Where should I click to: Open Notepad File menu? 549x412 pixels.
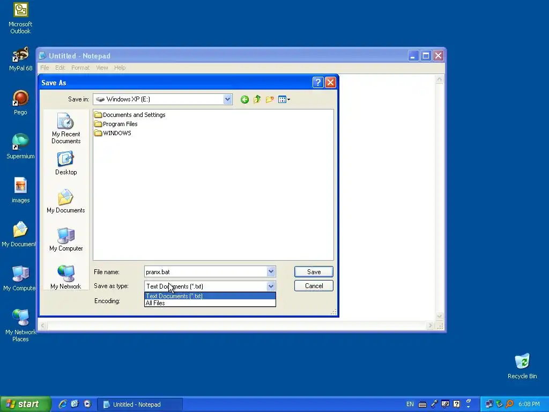point(44,68)
